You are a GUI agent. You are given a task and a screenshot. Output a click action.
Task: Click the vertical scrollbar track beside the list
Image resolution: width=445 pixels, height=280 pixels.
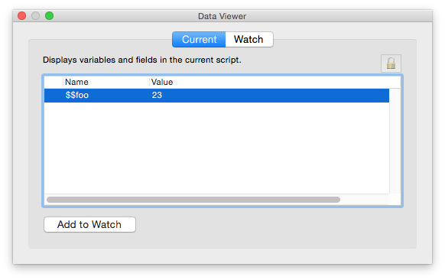(x=395, y=141)
